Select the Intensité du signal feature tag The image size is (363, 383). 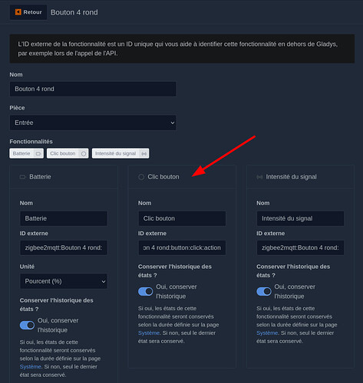(x=120, y=153)
